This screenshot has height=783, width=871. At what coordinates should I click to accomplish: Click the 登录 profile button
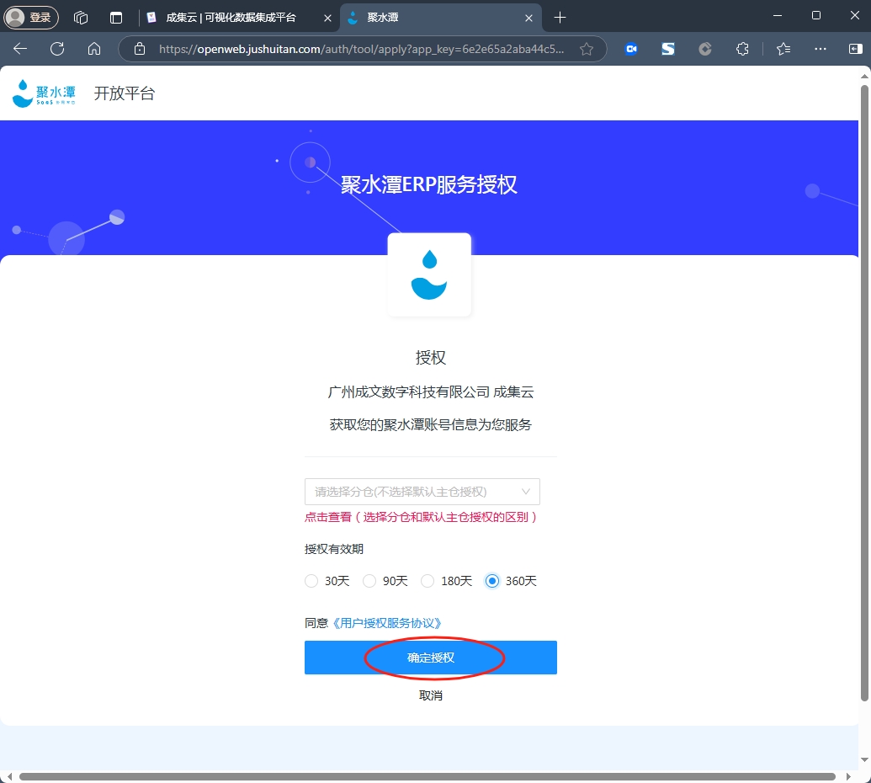pyautogui.click(x=31, y=17)
